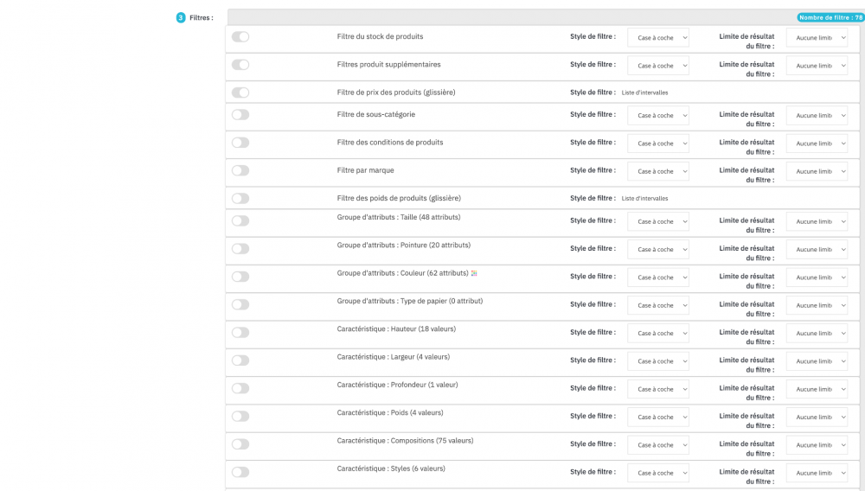865x491 pixels.
Task: Expand style dropdown for Filtre des conditions de produits
Action: (658, 143)
